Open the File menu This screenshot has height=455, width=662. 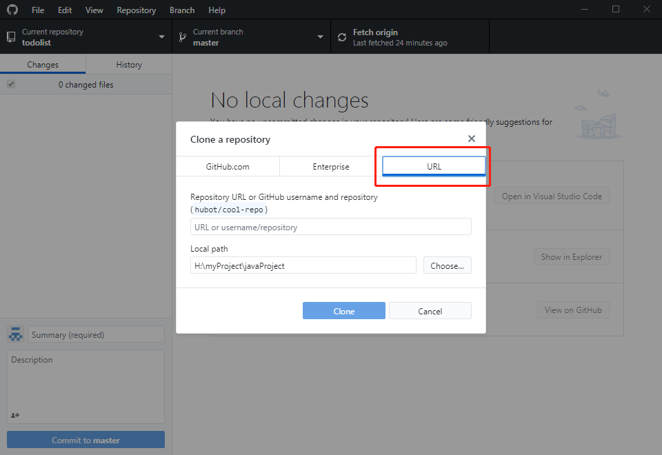pos(38,10)
